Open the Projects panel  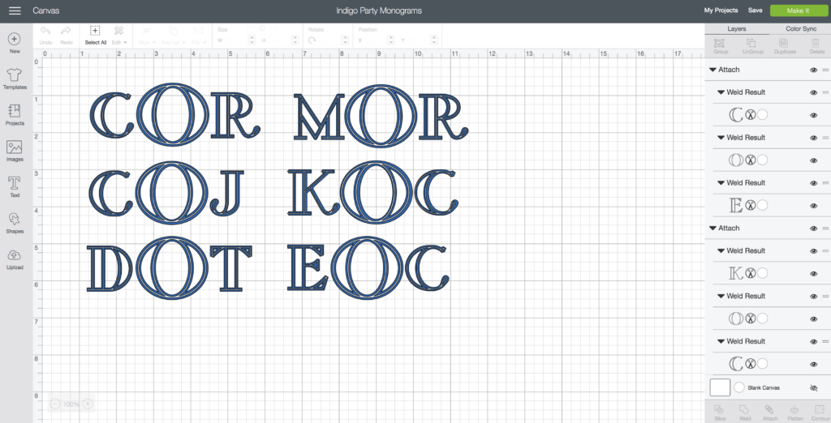pyautogui.click(x=15, y=111)
